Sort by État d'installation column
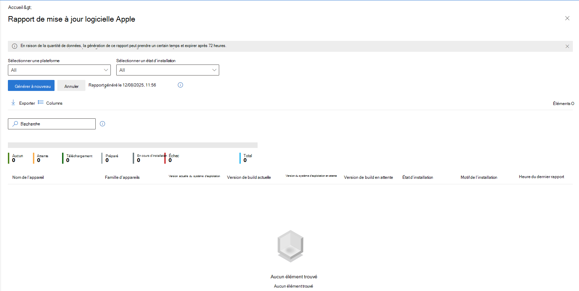579x291 pixels. coord(418,177)
